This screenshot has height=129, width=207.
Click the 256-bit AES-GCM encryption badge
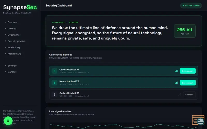(185, 31)
